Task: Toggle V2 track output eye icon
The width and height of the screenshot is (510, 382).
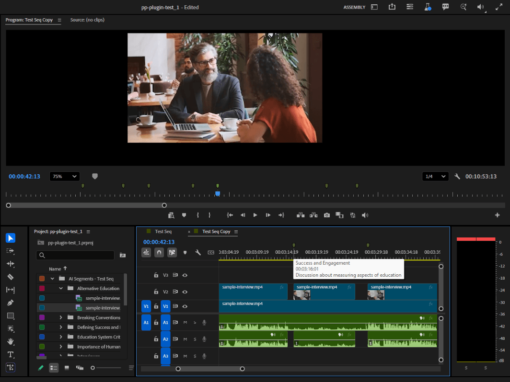Action: pos(185,292)
